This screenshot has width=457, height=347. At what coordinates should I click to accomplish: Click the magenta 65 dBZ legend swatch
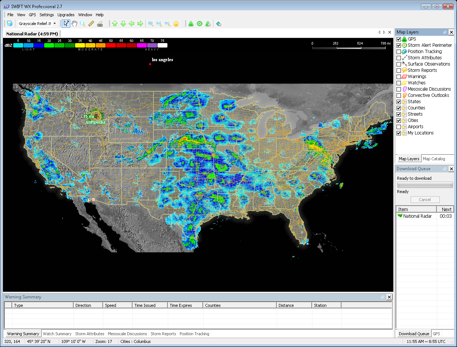pyautogui.click(x=142, y=45)
